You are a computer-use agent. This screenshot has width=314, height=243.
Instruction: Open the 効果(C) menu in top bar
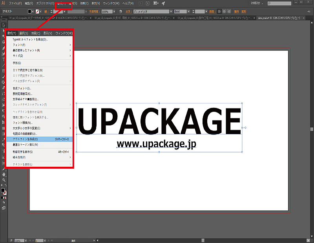[84, 3]
